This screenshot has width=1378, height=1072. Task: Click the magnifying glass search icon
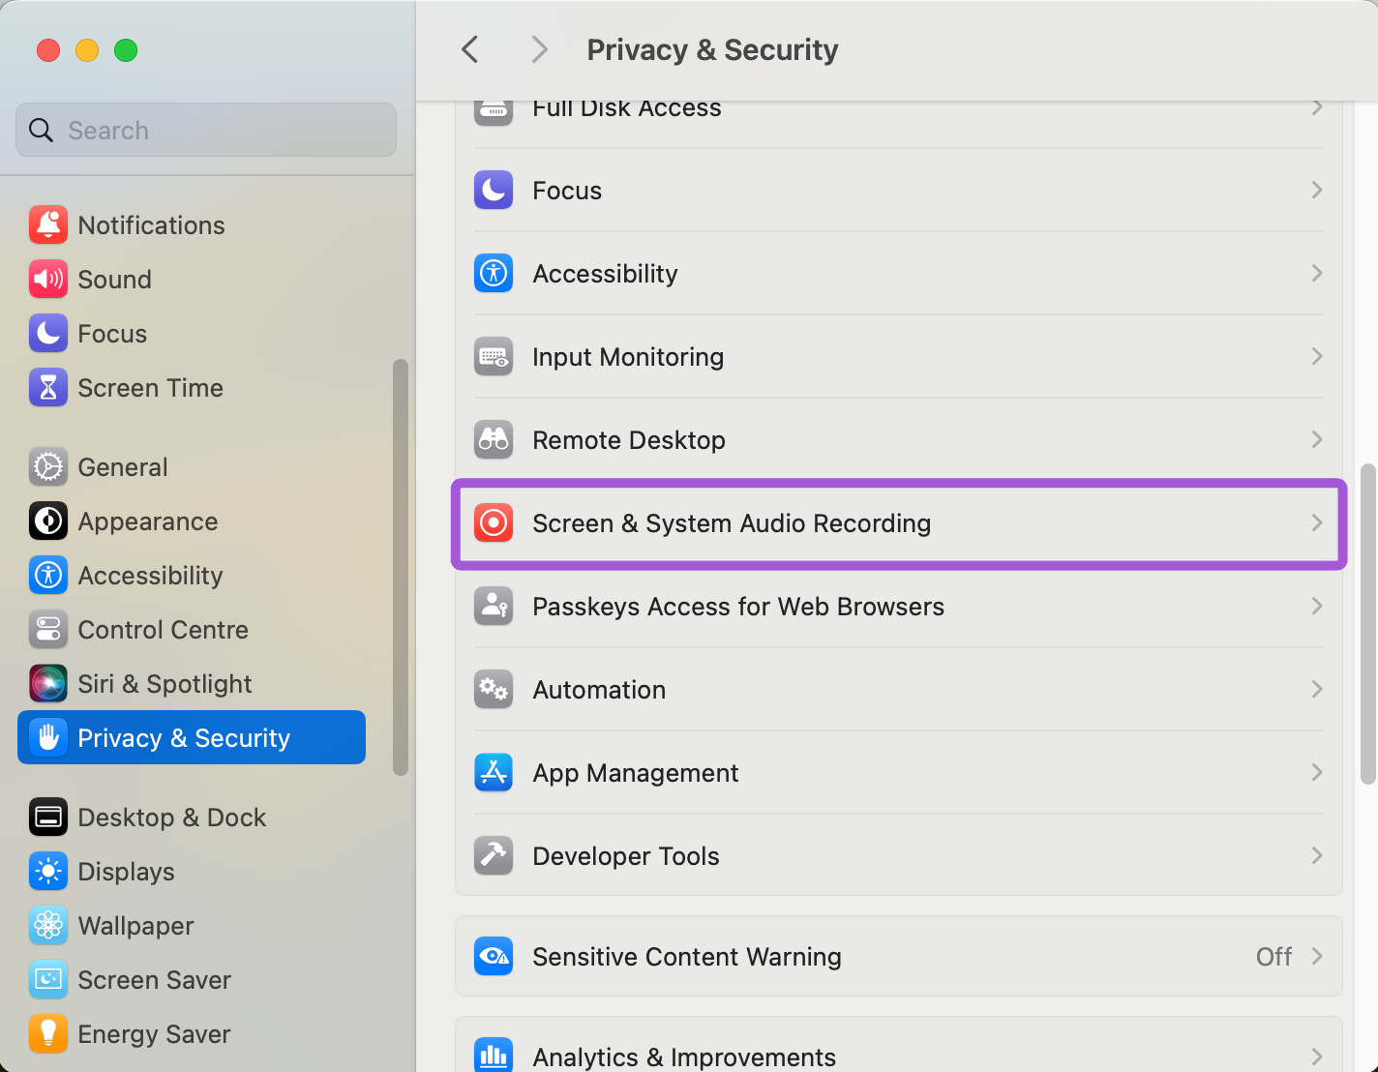(41, 130)
